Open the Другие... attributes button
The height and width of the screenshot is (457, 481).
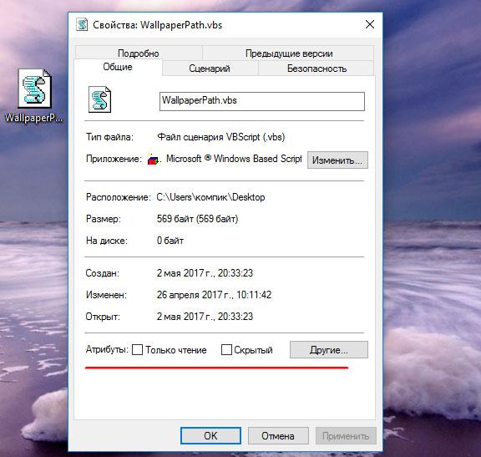[328, 349]
